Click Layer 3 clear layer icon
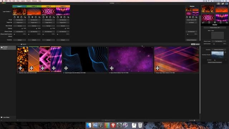The height and width of the screenshot is (129, 229). [54, 17]
